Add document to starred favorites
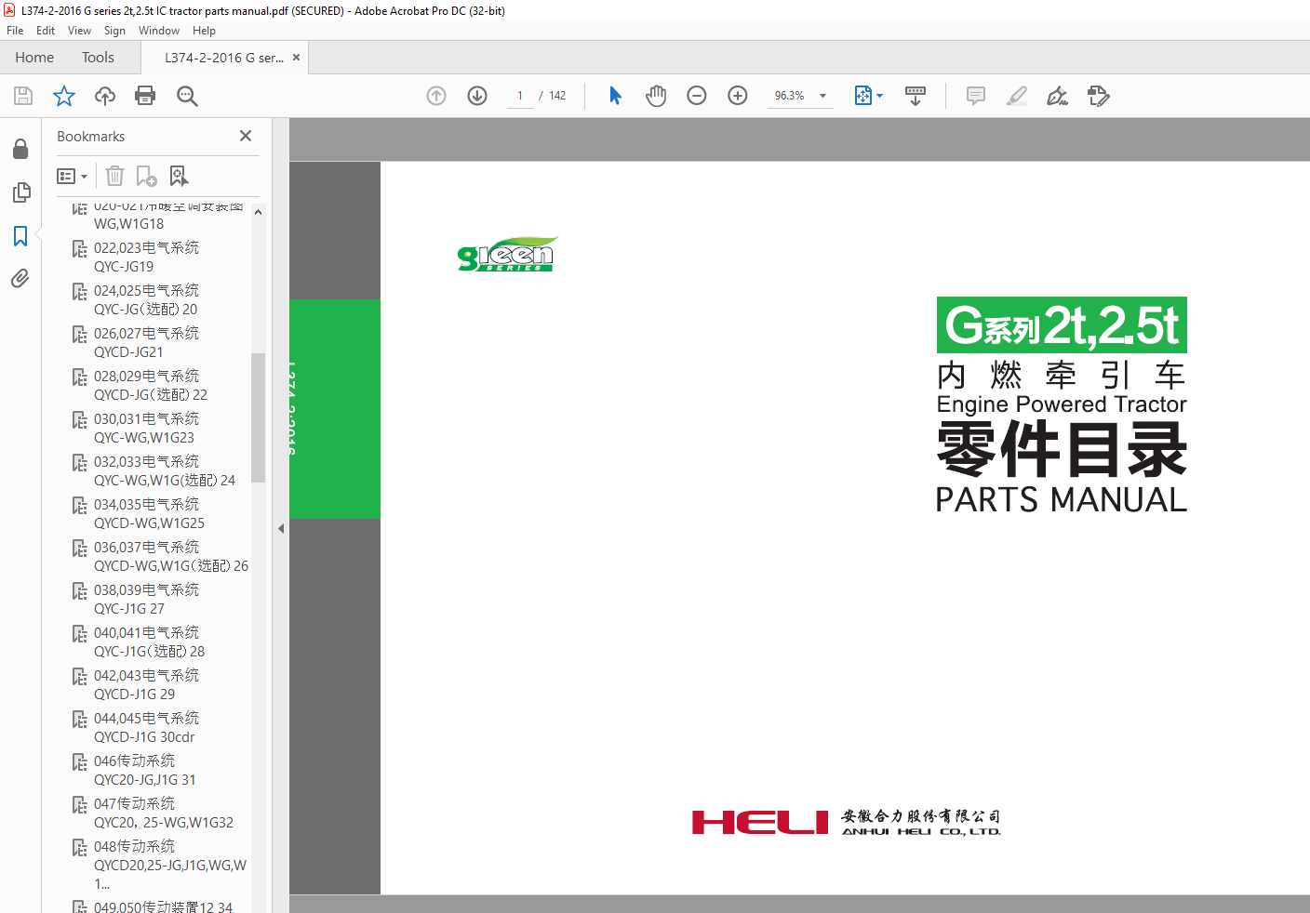The image size is (1310, 913). click(x=64, y=96)
